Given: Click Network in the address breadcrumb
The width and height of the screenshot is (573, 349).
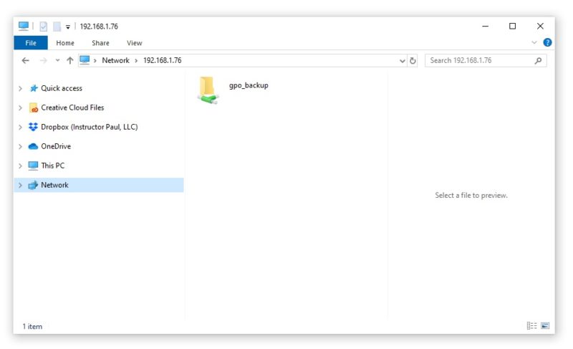Looking at the screenshot, I should click(115, 61).
